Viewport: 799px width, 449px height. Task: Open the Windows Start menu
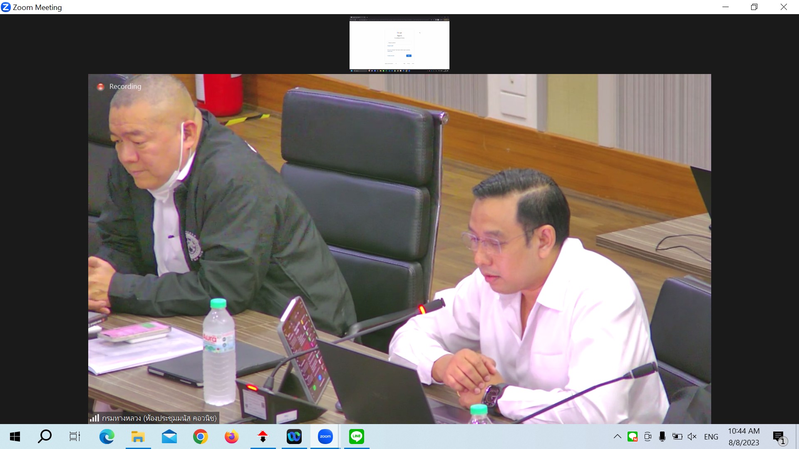pyautogui.click(x=15, y=437)
